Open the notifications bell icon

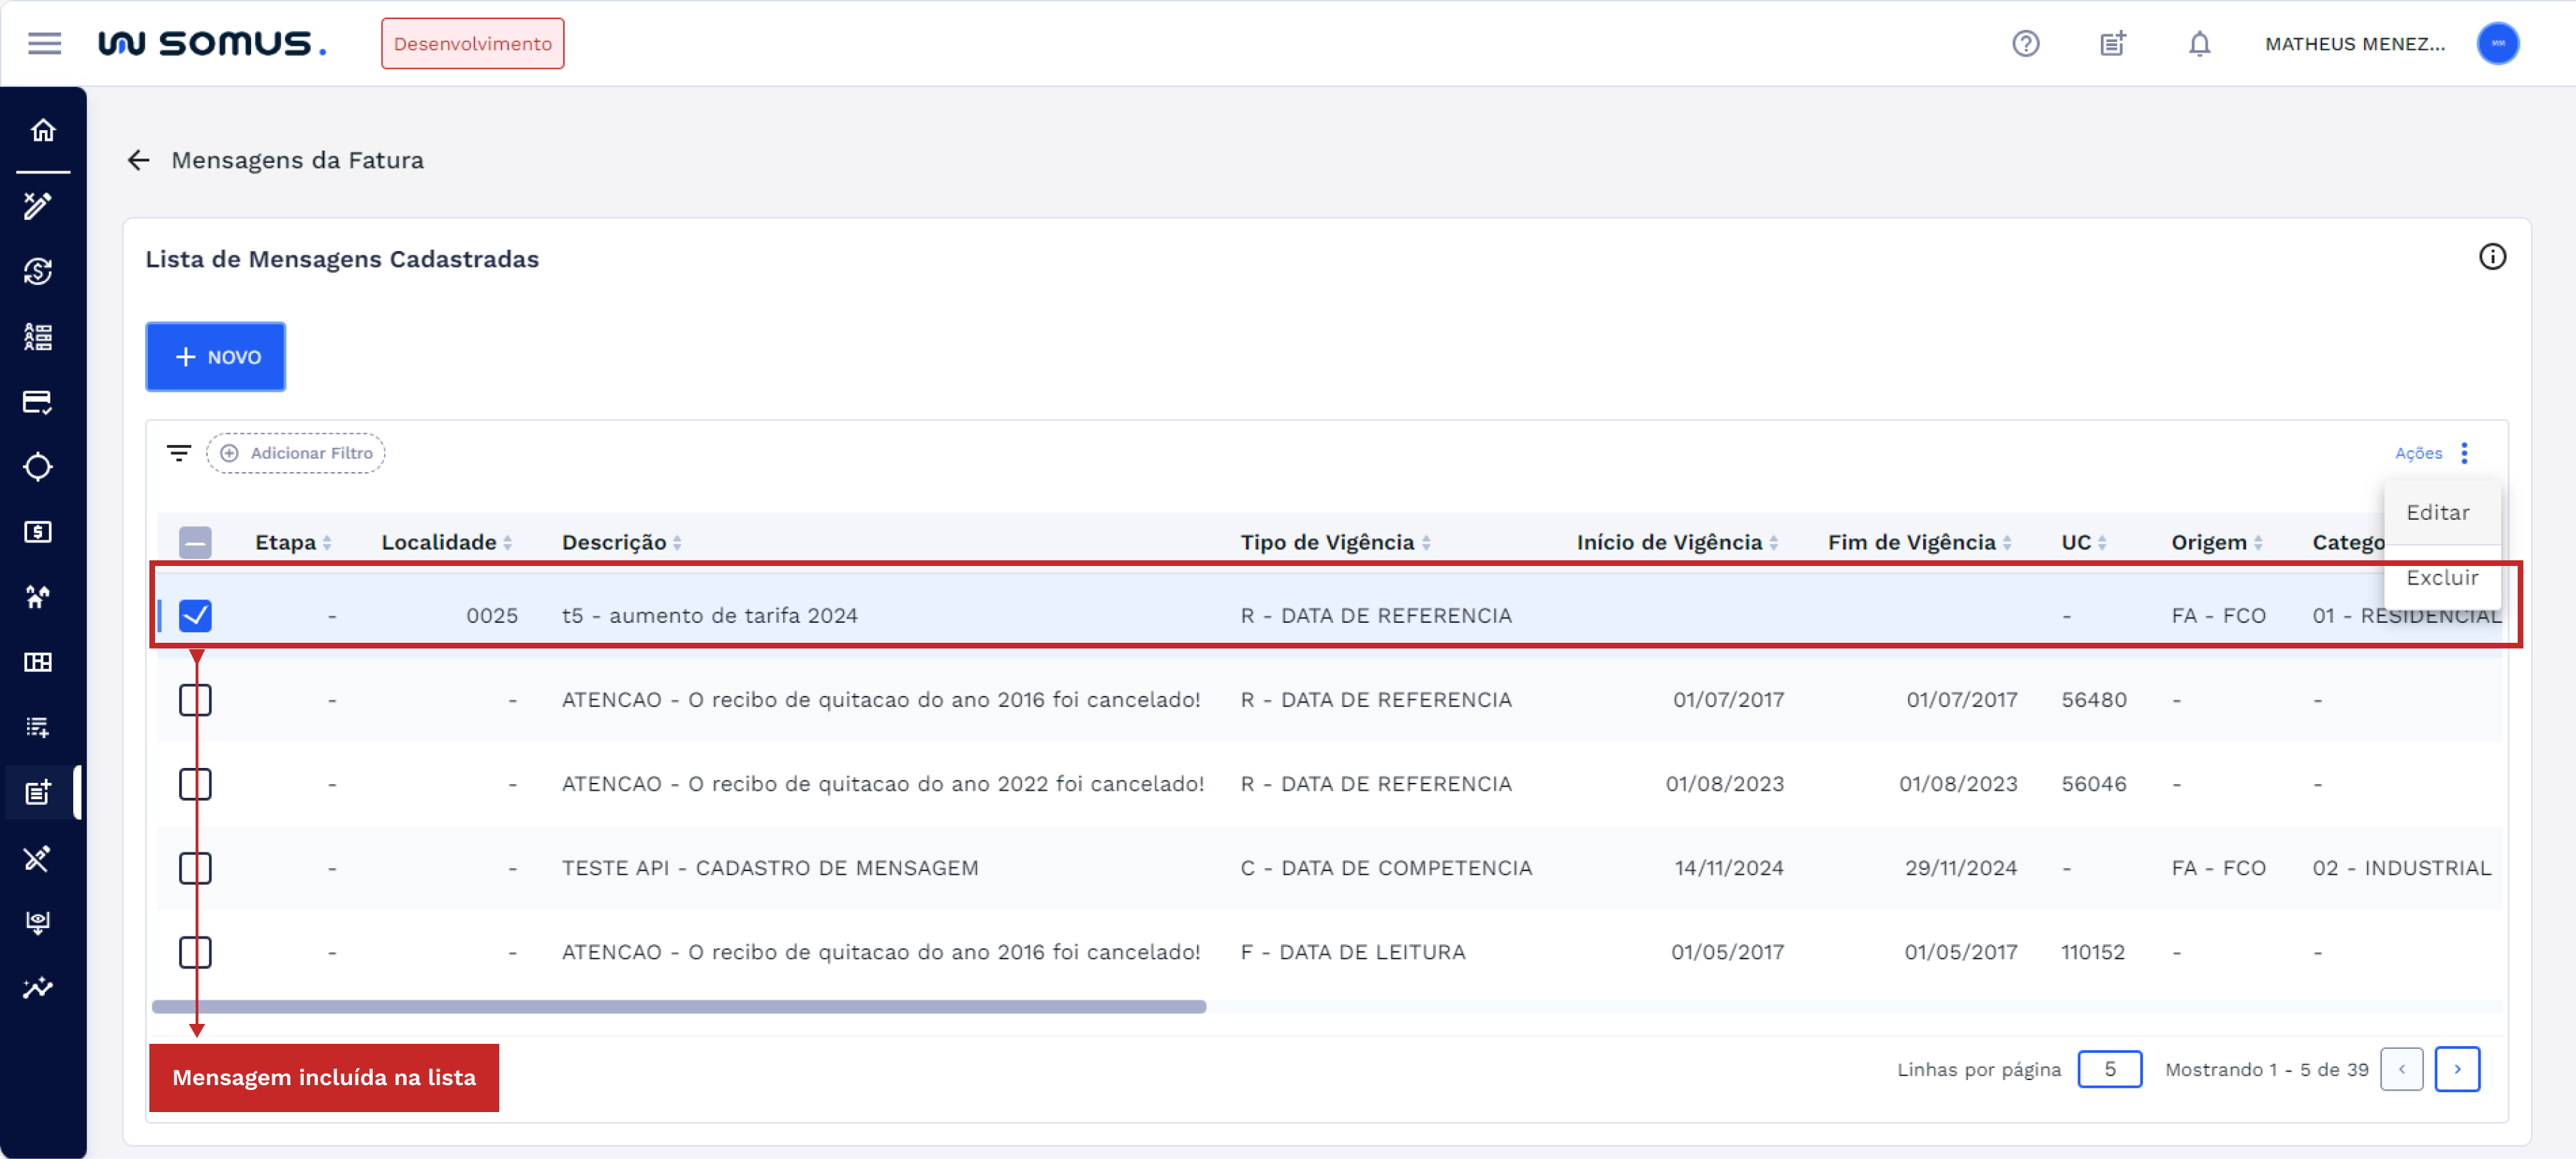(x=2198, y=43)
